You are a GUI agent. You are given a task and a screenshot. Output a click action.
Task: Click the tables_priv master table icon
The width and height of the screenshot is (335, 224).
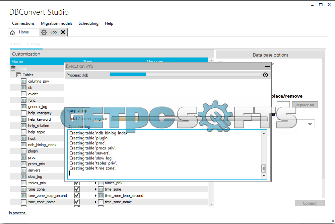pyautogui.click(x=24, y=183)
